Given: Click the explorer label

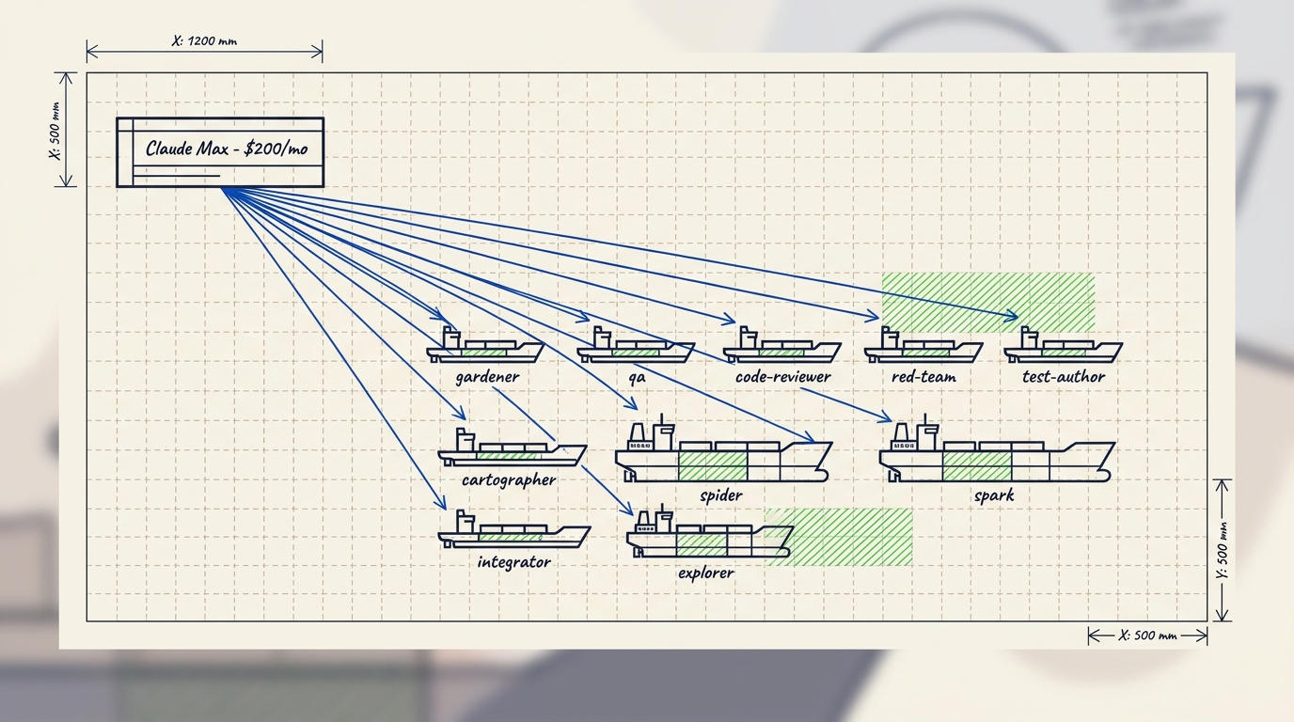Looking at the screenshot, I should tap(705, 572).
